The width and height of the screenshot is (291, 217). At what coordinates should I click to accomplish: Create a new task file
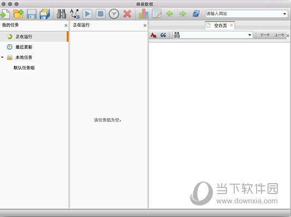point(5,14)
